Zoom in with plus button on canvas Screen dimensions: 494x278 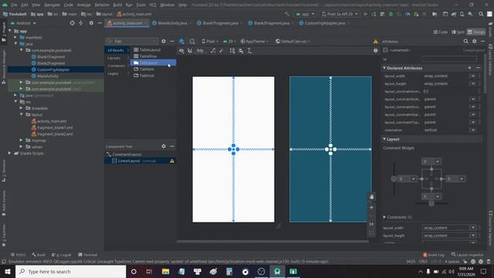tap(371, 208)
